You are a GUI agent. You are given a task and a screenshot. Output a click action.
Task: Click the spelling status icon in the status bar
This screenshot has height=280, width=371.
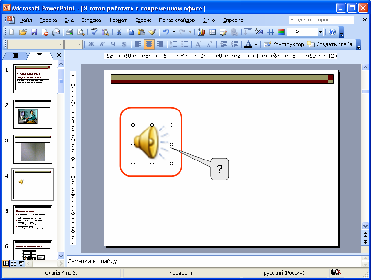(x=336, y=272)
